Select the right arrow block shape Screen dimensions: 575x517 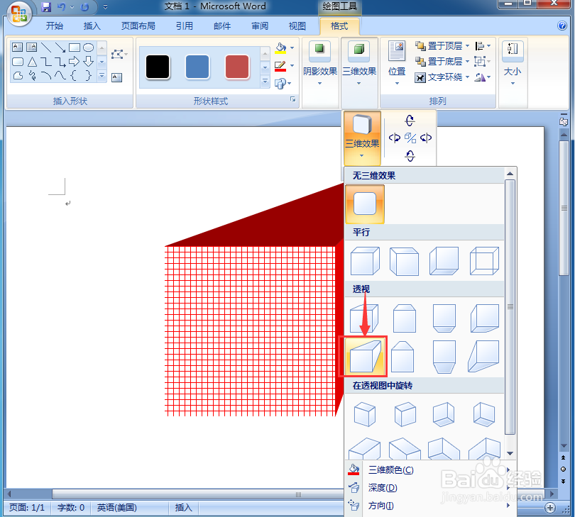(x=74, y=62)
